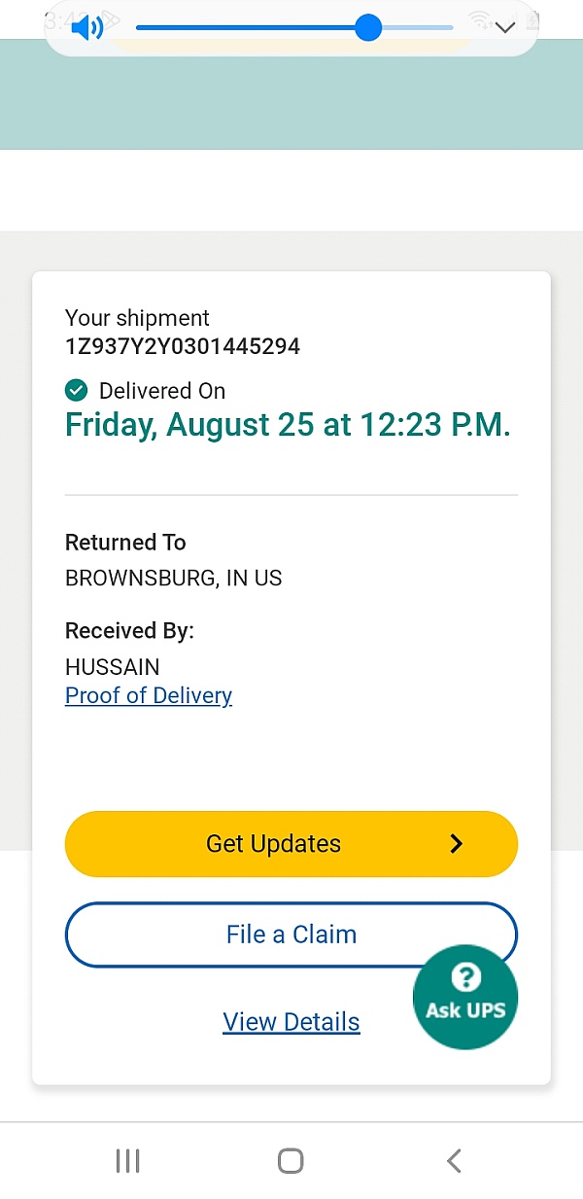The image size is (583, 1199).
Task: Mute using the volume speaker icon
Action: pos(87,27)
